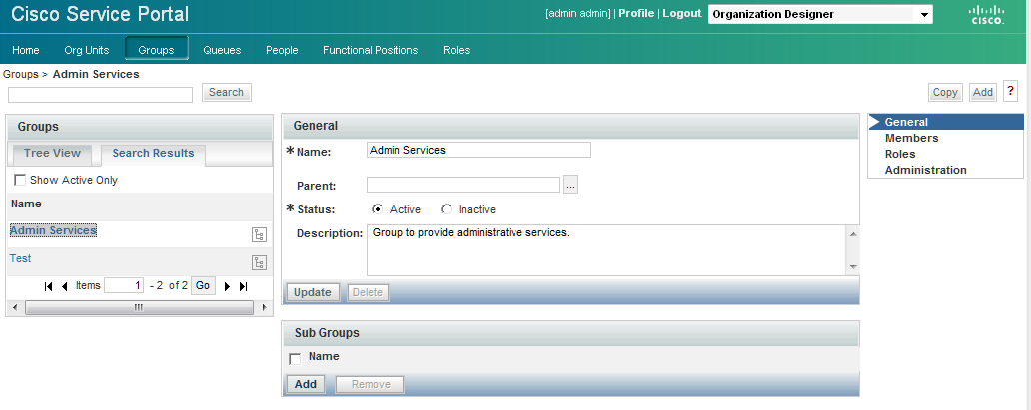
Task: Switch to the Tree View tab
Action: (x=53, y=153)
